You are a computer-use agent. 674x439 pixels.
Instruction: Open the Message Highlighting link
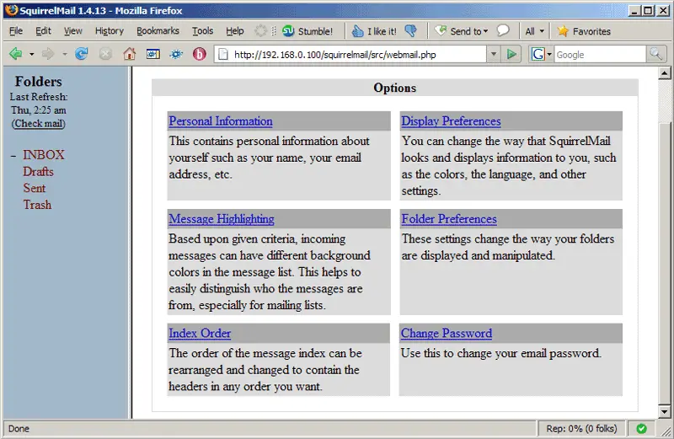pyautogui.click(x=222, y=219)
